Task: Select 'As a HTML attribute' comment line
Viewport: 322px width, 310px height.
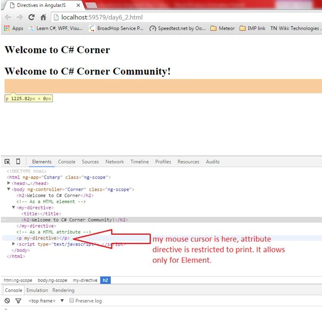Action: [54, 232]
